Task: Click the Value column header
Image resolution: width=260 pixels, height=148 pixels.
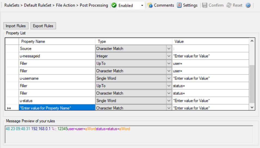Action: point(210,41)
